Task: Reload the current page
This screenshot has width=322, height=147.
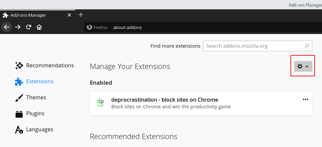Action: 29,27
